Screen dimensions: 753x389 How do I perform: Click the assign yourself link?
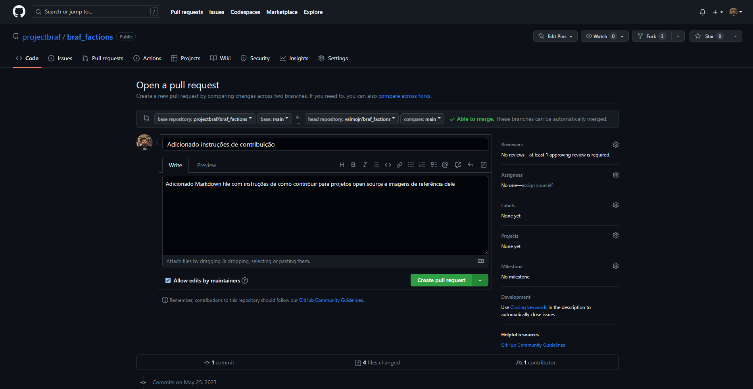pyautogui.click(x=537, y=185)
